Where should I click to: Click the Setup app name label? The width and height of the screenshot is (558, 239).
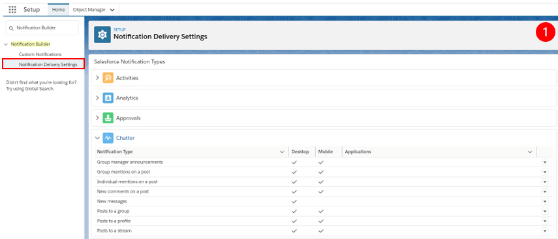coord(32,10)
